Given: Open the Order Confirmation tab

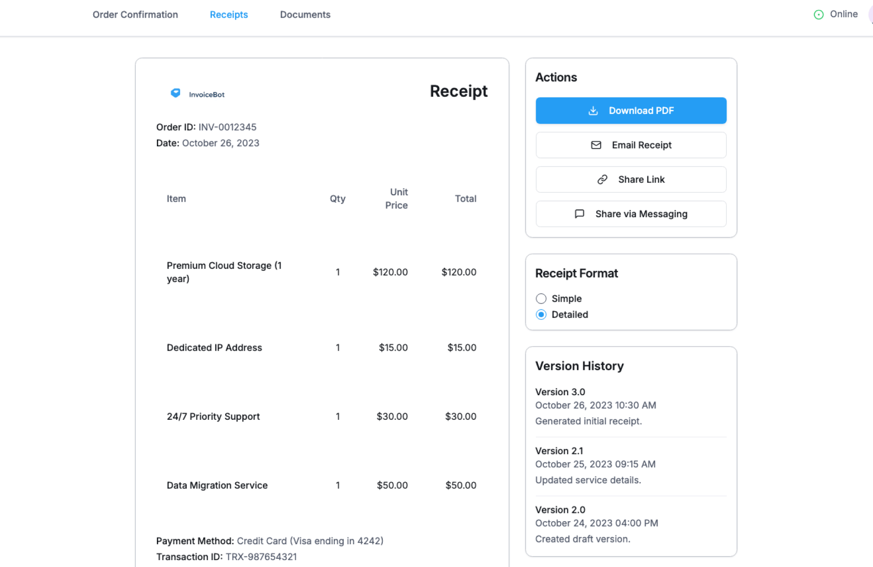Looking at the screenshot, I should pyautogui.click(x=135, y=15).
